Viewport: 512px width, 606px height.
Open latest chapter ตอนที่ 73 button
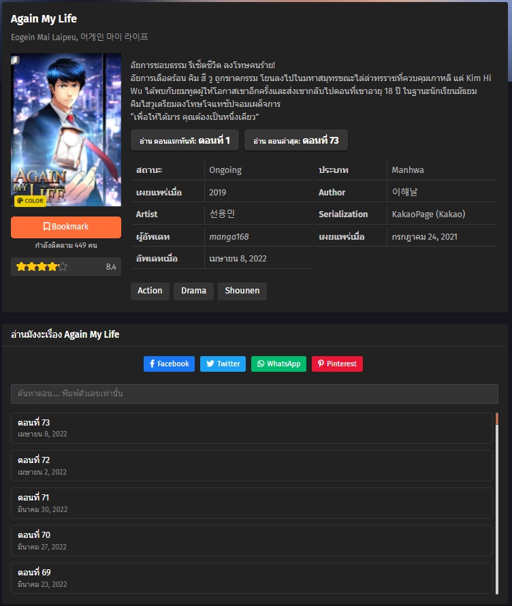click(x=296, y=140)
